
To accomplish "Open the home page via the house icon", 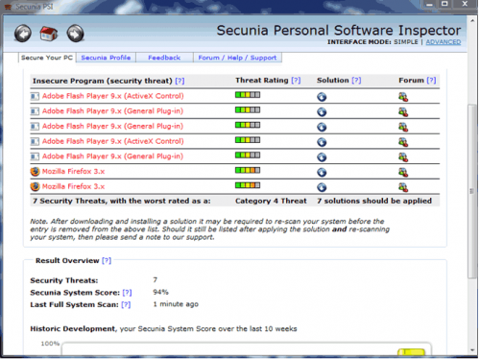I will (49, 34).
